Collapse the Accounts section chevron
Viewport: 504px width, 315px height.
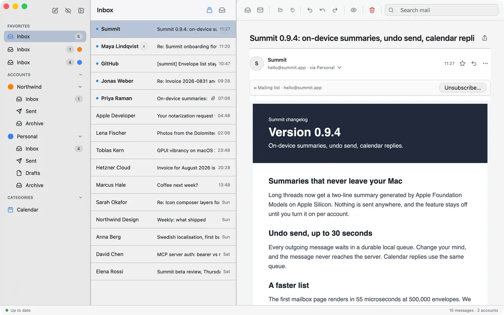[x=80, y=75]
